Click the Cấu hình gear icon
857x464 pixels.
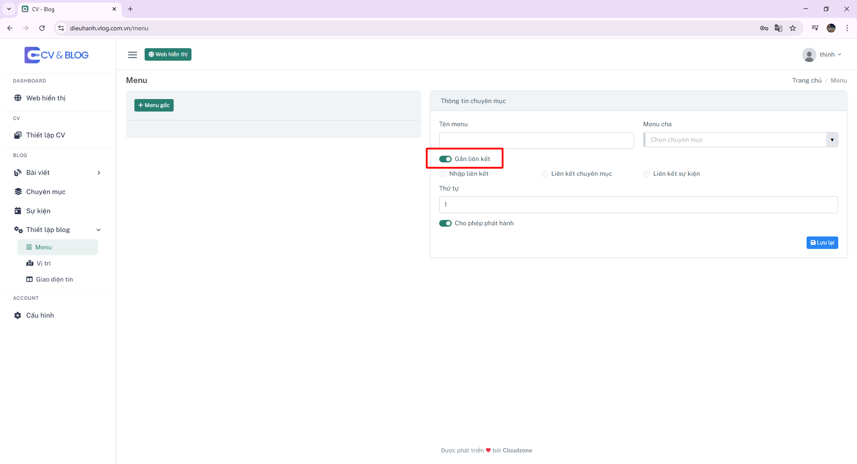[18, 315]
